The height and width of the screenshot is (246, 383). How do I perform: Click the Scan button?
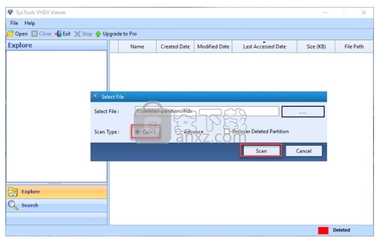pyautogui.click(x=261, y=151)
